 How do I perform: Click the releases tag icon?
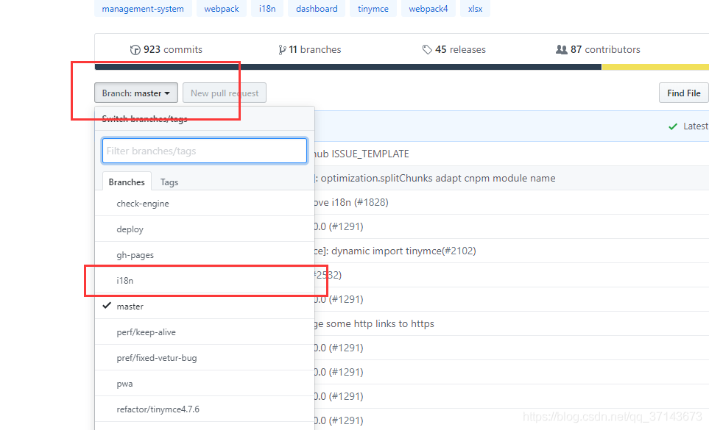427,50
